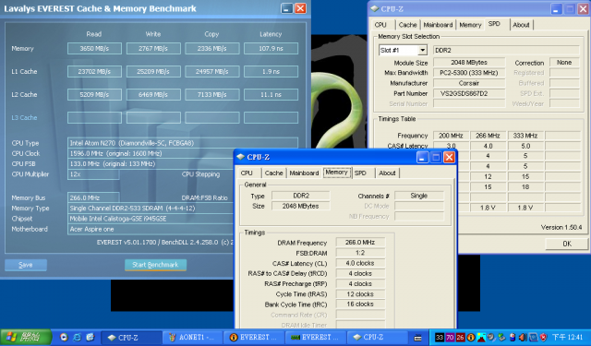Screen dimensions: 591x346
Task: Click the Start Benchmark button
Action: pos(155,265)
